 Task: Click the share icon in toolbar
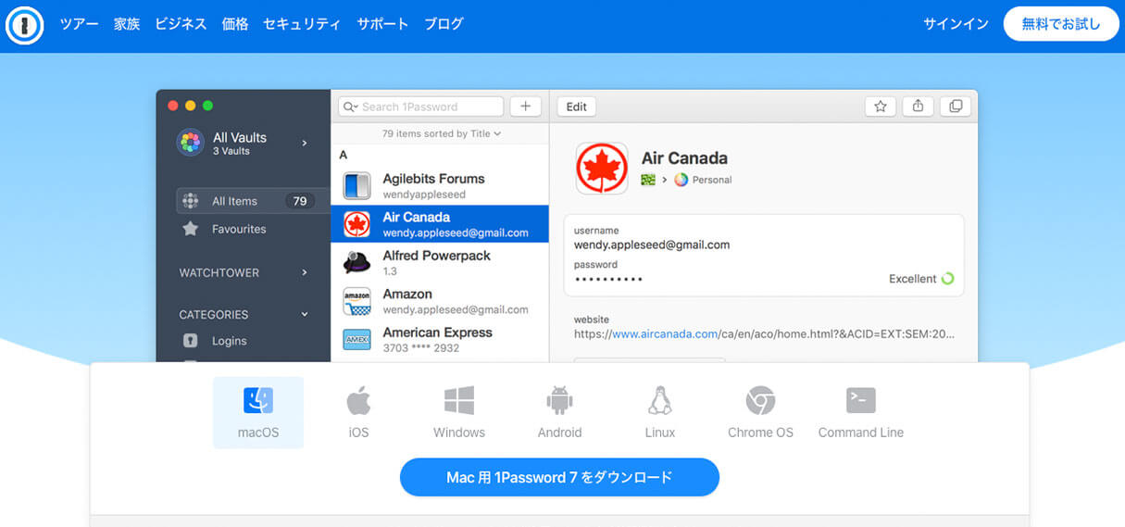(918, 107)
